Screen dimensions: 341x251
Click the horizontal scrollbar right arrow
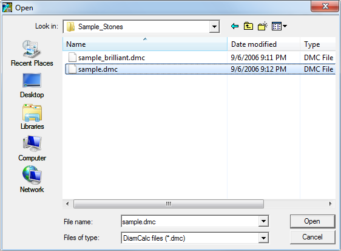pos(330,204)
